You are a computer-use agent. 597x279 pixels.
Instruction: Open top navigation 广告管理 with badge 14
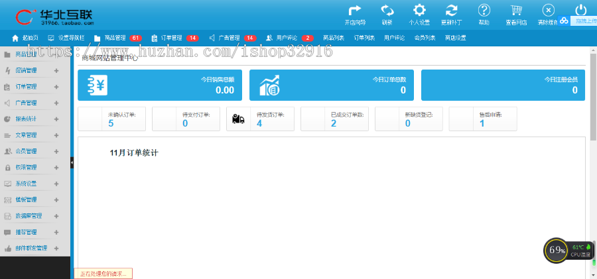pyautogui.click(x=233, y=38)
